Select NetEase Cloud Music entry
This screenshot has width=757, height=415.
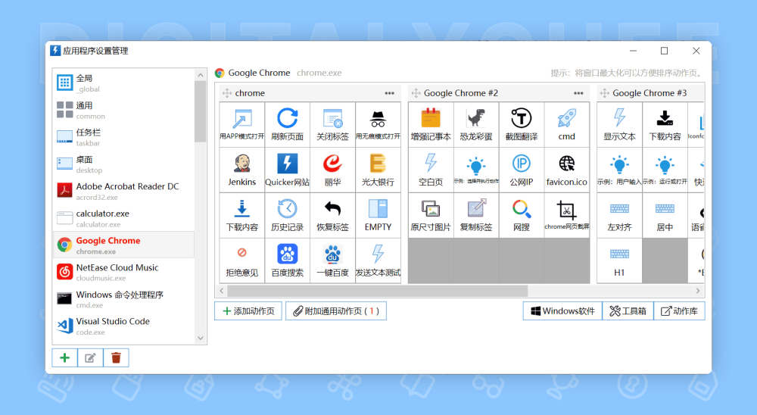click(123, 273)
